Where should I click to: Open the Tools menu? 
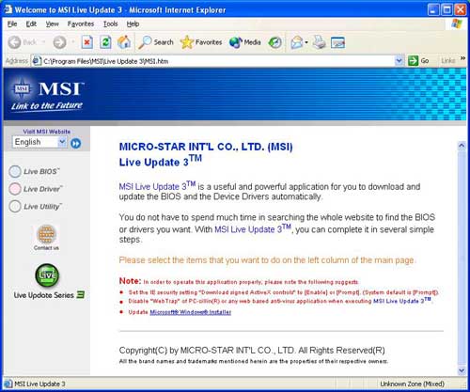tap(111, 24)
